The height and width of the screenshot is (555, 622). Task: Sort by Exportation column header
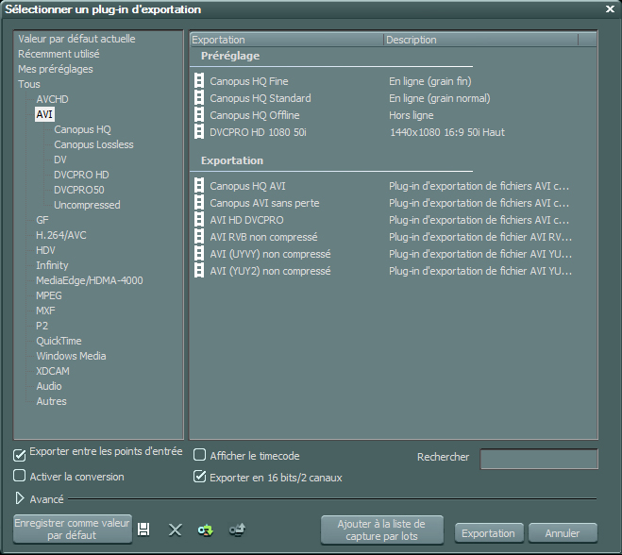[x=287, y=40]
